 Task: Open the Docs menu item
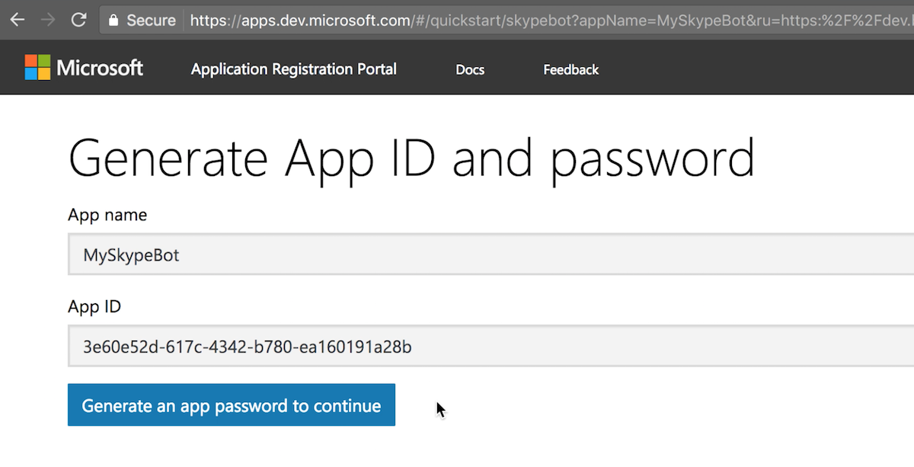click(x=470, y=69)
